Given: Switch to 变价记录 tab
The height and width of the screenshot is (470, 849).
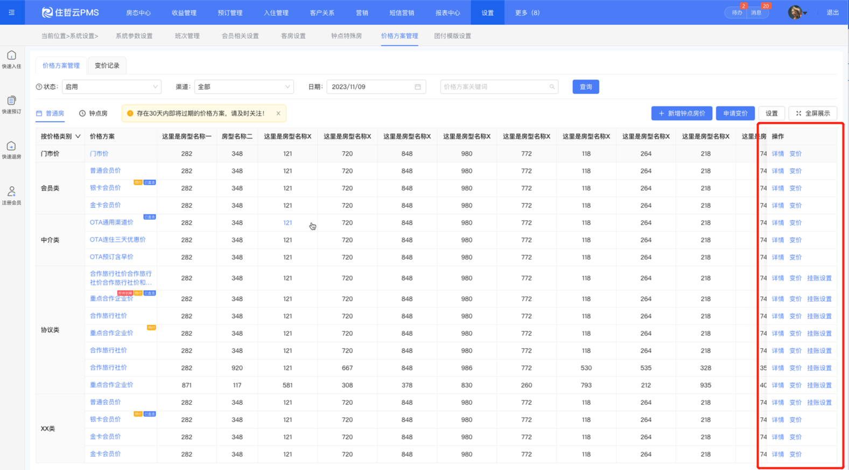Looking at the screenshot, I should tap(107, 65).
